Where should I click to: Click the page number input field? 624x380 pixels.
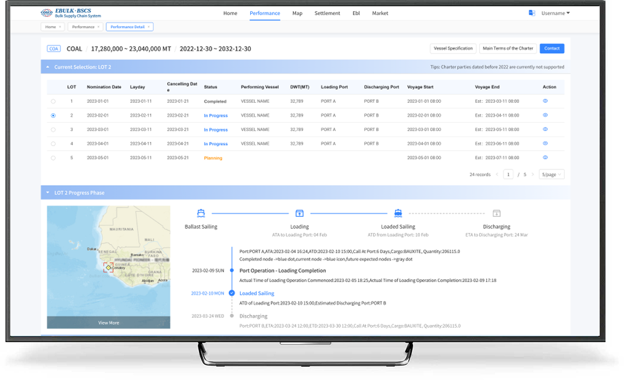click(x=509, y=174)
